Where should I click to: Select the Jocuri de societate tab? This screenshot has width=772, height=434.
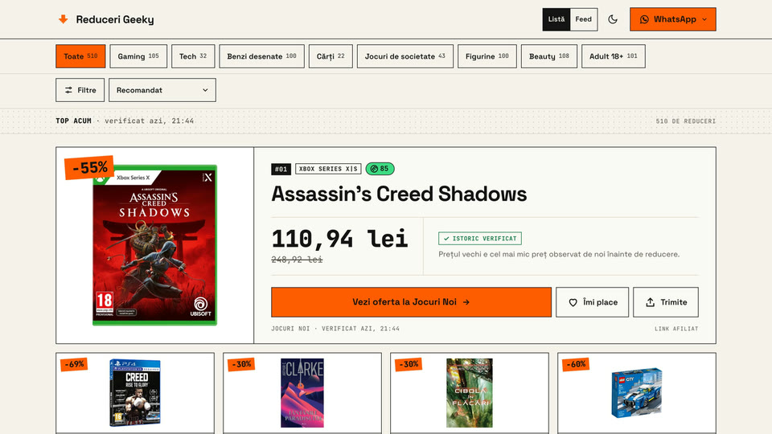pyautogui.click(x=404, y=56)
